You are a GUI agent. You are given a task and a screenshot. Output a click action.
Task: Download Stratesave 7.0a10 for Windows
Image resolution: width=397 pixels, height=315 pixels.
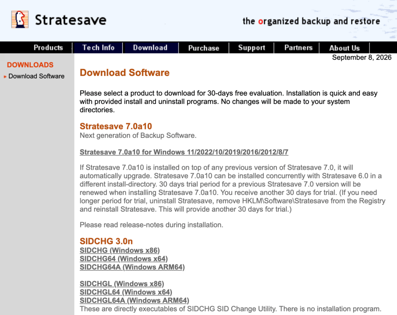click(x=184, y=152)
